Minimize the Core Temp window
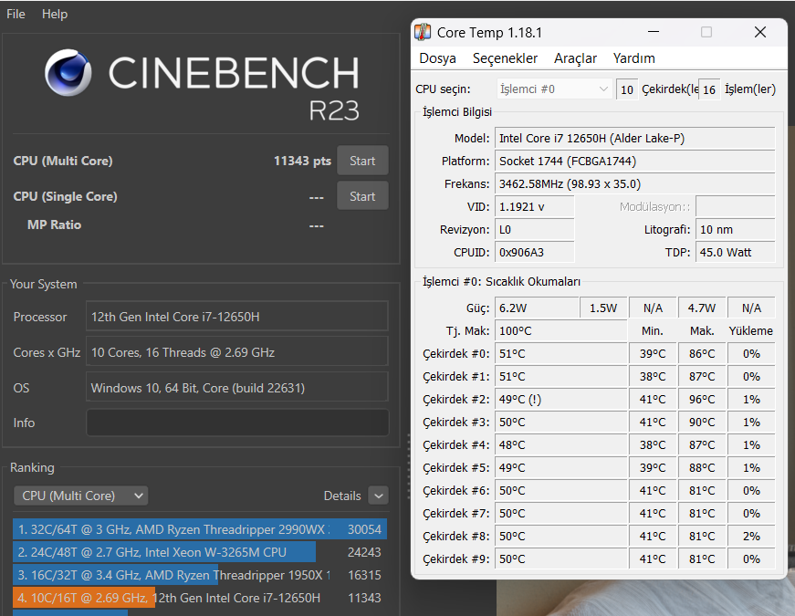 [654, 32]
